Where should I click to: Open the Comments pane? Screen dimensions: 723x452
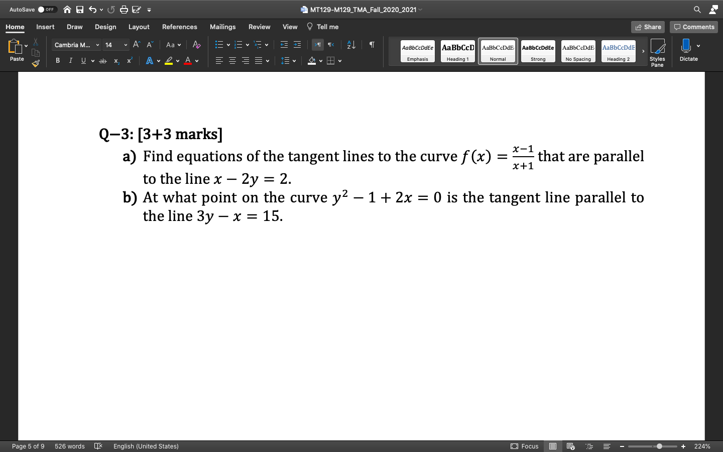[694, 27]
